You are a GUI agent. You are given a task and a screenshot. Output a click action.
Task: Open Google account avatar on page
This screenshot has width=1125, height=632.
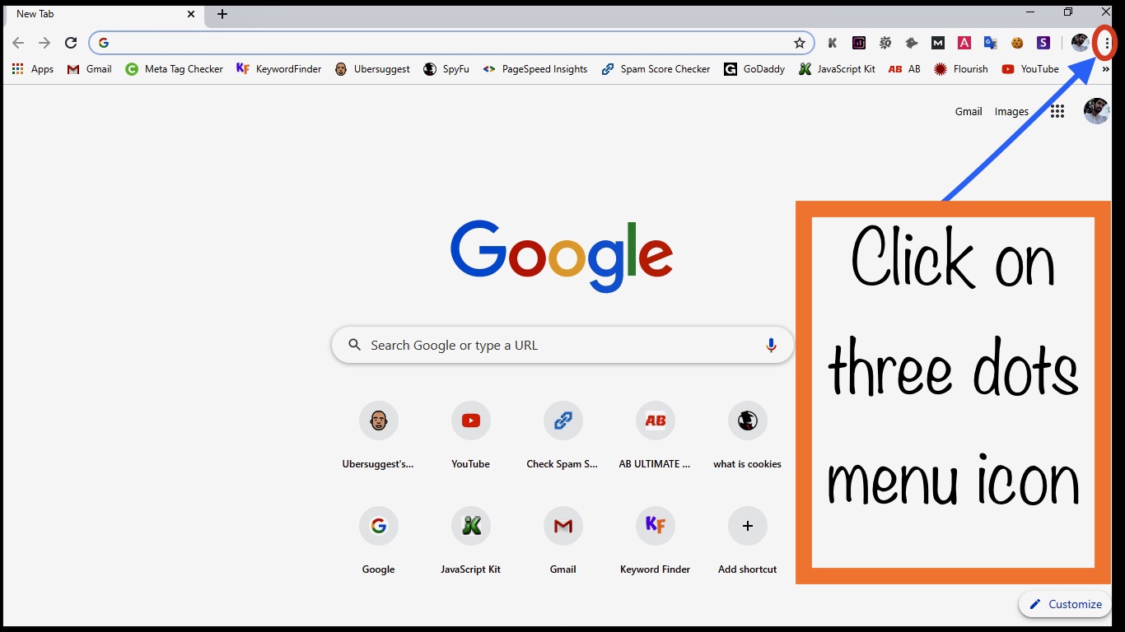(1096, 111)
